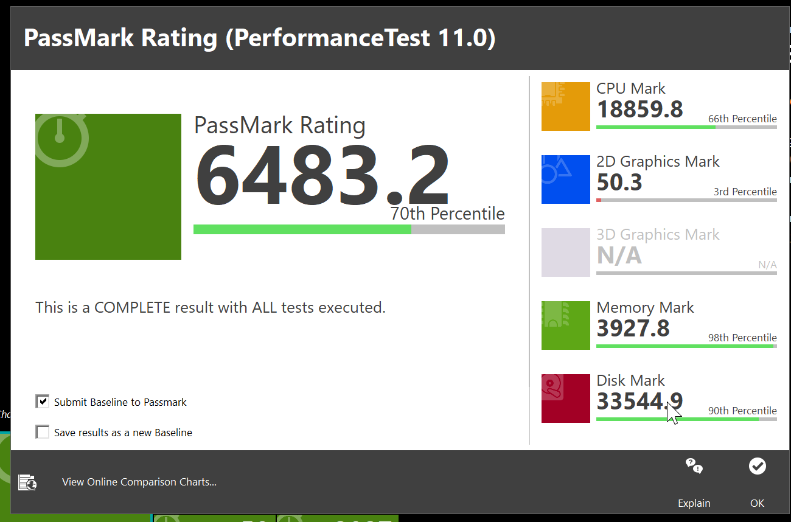This screenshot has height=522, width=791.
Task: Click the greyed 3D Graphics Mark icon
Action: (566, 252)
